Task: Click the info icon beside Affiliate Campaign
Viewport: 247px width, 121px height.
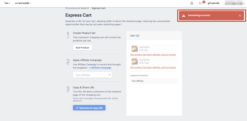Action: click(x=90, y=68)
